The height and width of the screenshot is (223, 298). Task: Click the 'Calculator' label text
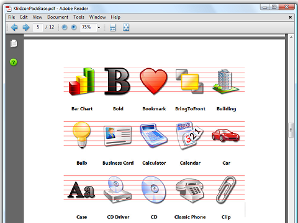pyautogui.click(x=154, y=163)
